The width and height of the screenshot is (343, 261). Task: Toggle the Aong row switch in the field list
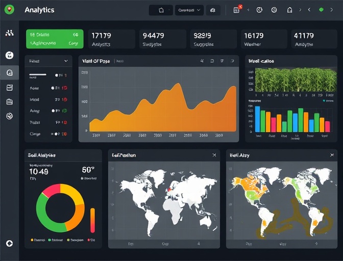click(54, 111)
